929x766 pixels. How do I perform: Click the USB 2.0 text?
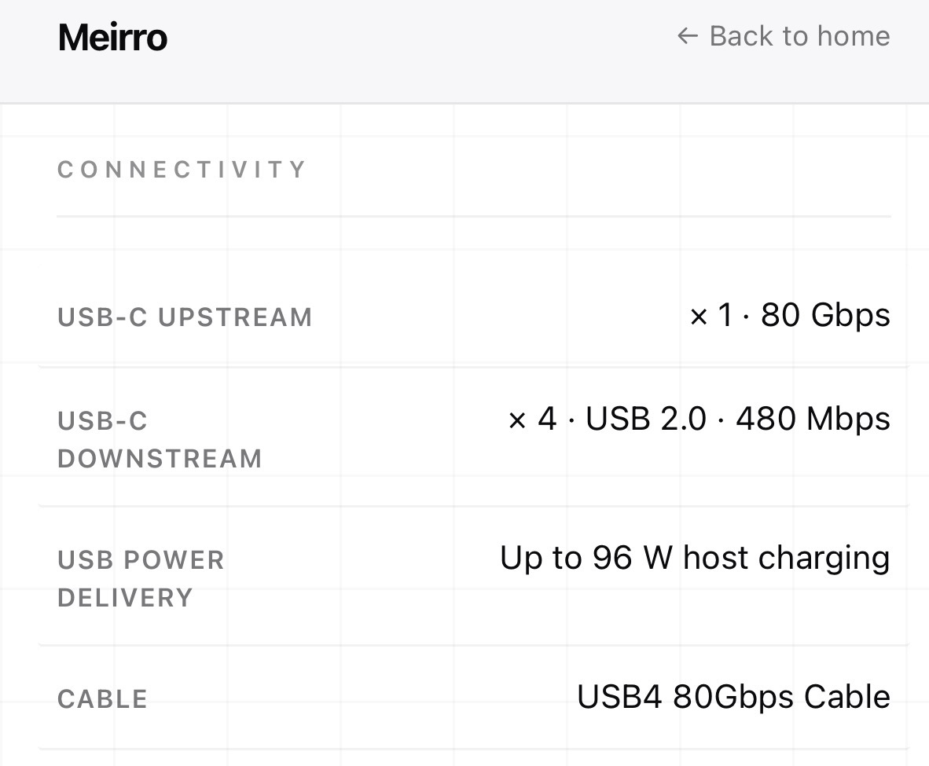pos(646,418)
